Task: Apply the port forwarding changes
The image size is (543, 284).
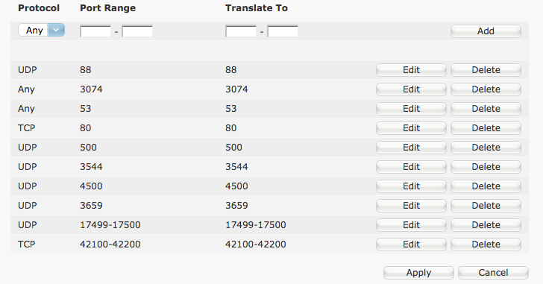Action: pos(418,273)
